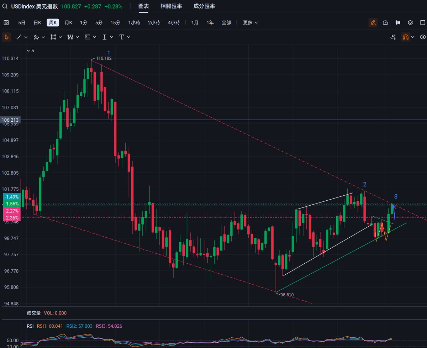Toggle drawings visibility eye icon
427x348 pixels.
(x=423, y=37)
